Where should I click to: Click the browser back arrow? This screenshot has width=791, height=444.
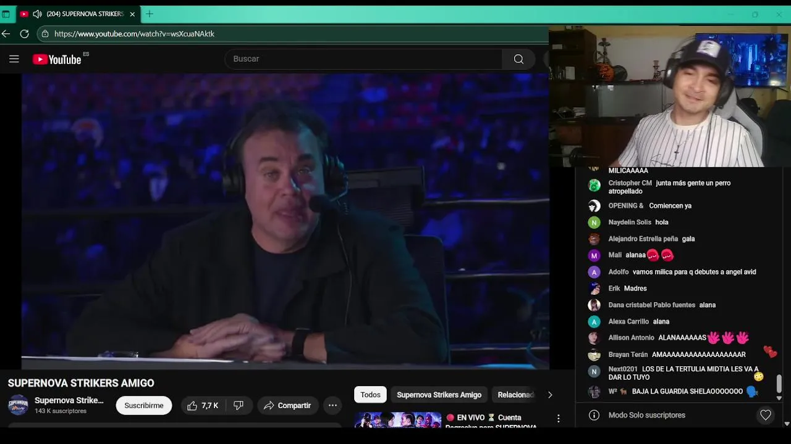tap(6, 34)
